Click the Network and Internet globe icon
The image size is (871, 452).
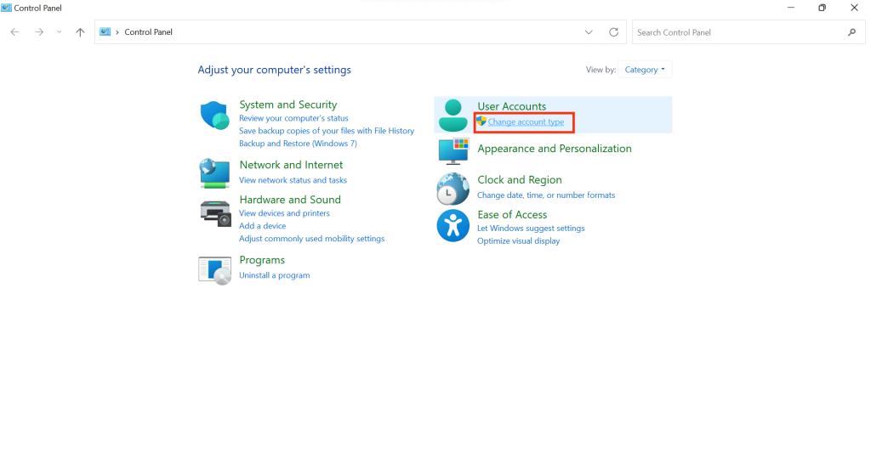[x=214, y=173]
